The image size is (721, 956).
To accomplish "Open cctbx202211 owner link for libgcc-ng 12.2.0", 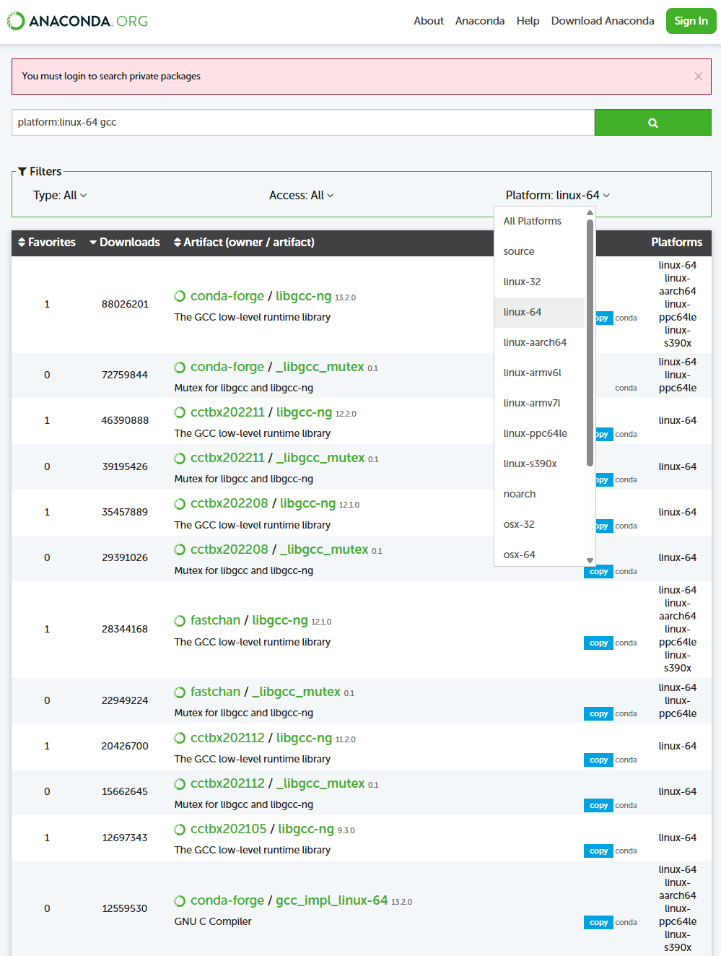I will tap(227, 412).
